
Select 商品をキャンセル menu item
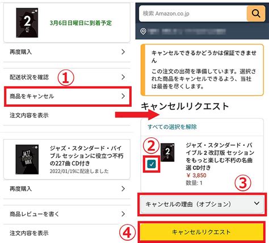click(68, 96)
